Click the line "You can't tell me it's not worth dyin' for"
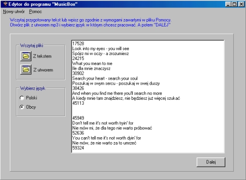The height and width of the screenshot is (180, 246). [x=107, y=138]
